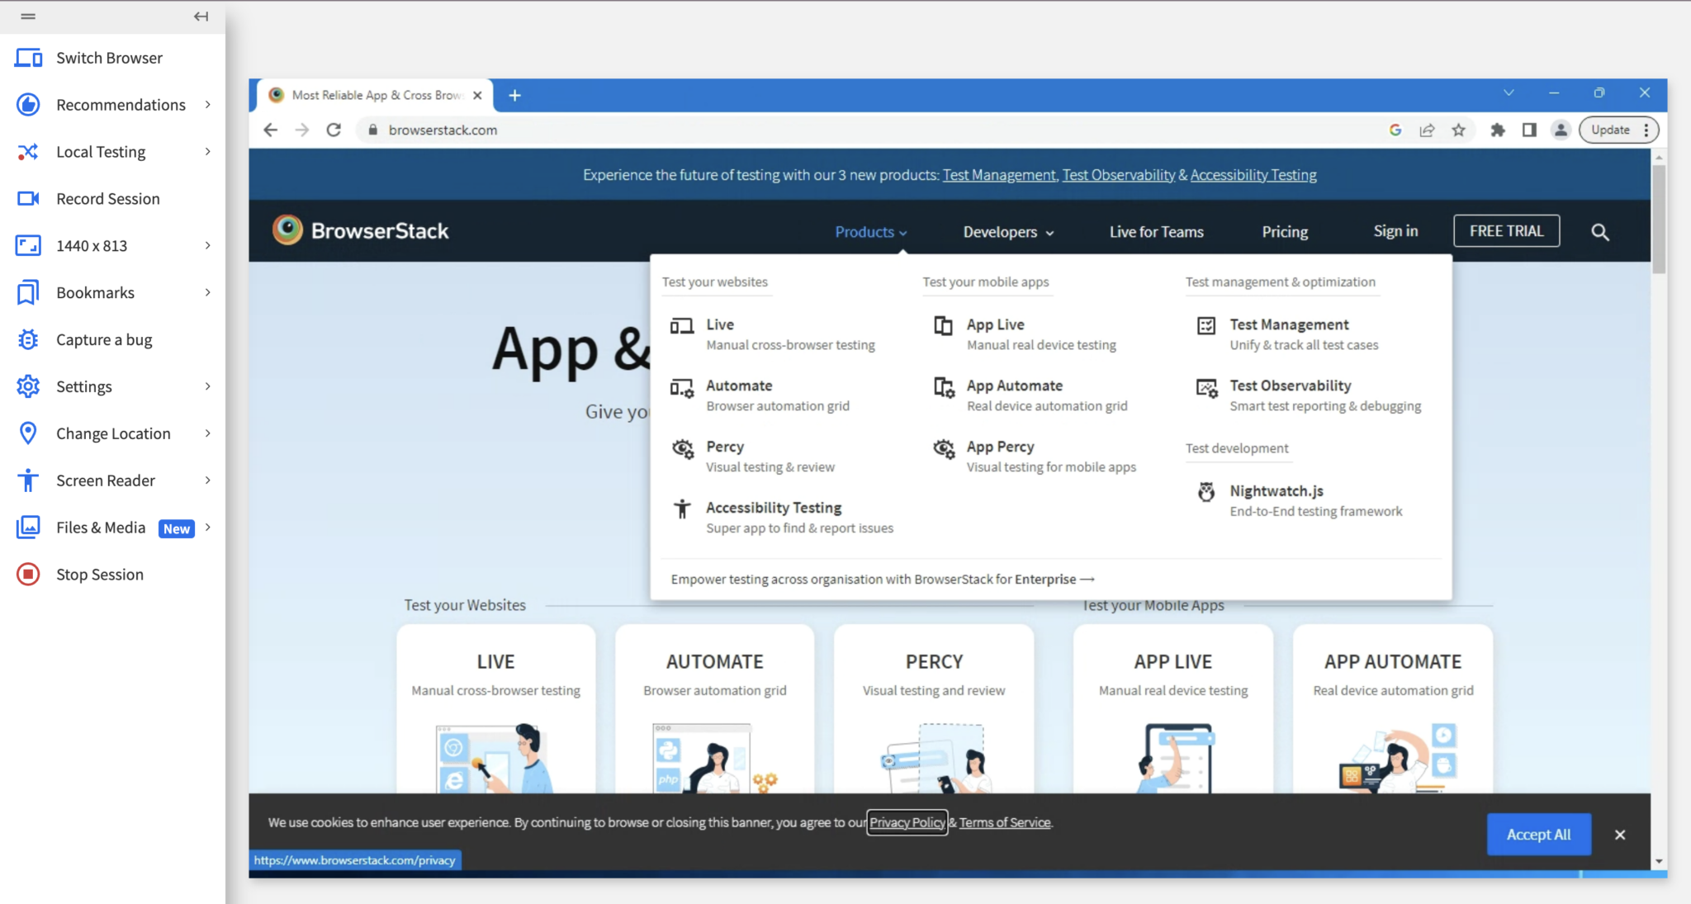
Task: Open the hamburger menu at sidebar top
Action: 28,16
